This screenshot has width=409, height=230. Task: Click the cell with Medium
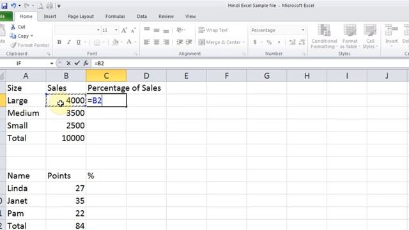point(26,113)
